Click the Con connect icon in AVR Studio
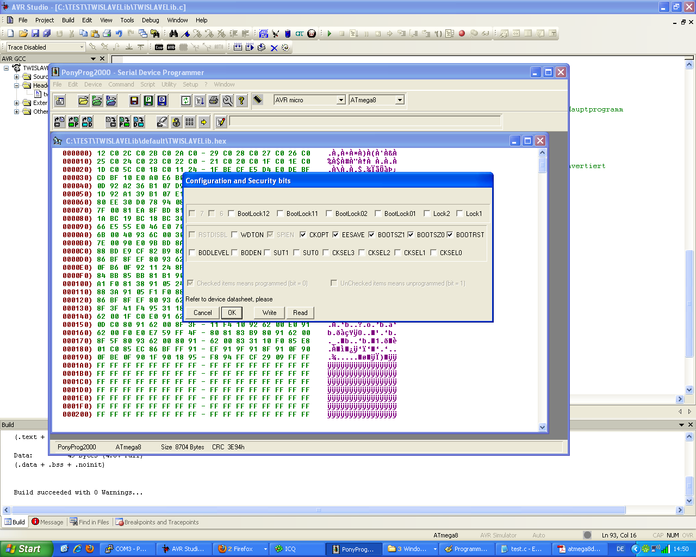Screen dimensions: 696x557 click(159, 47)
